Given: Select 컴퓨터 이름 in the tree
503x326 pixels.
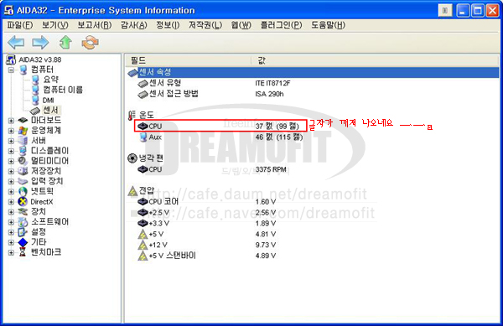Looking at the screenshot, I should (x=63, y=90).
